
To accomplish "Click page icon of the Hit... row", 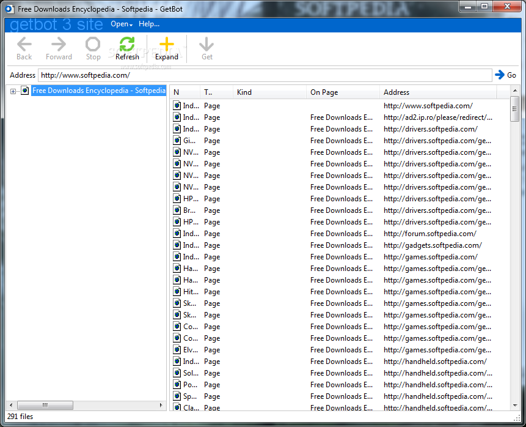I will 177,292.
